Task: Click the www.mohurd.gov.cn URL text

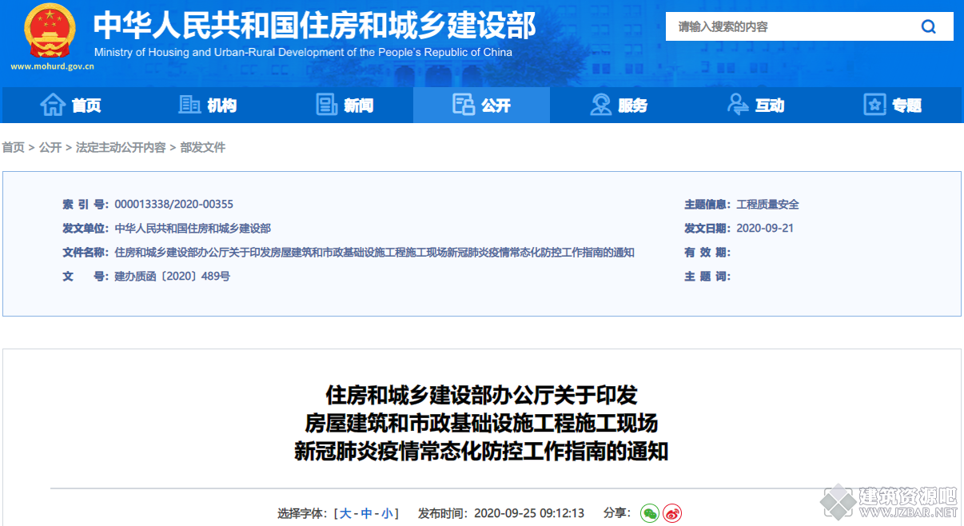Action: tap(52, 67)
